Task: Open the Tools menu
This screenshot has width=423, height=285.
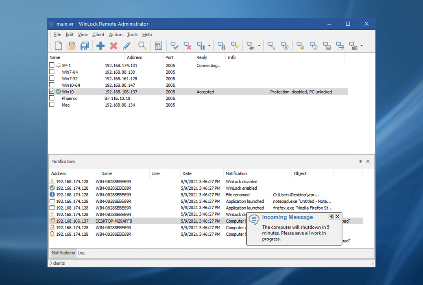Action: (132, 35)
